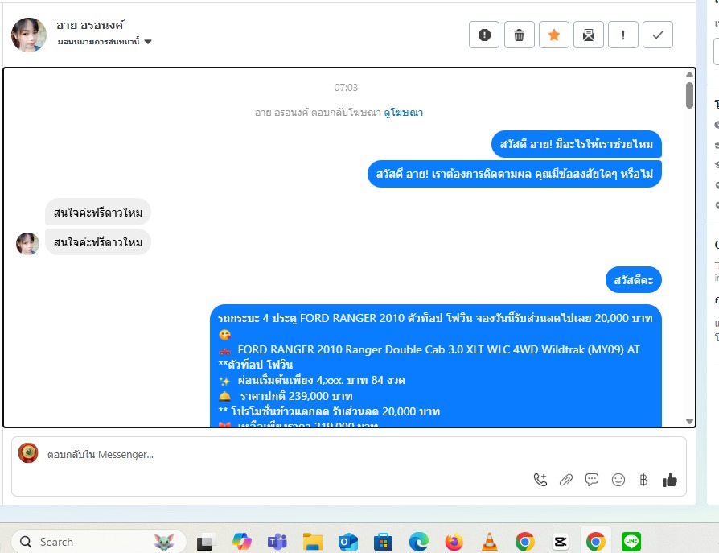This screenshot has height=553, width=719.
Task: Open payment request baht icon
Action: tap(643, 480)
